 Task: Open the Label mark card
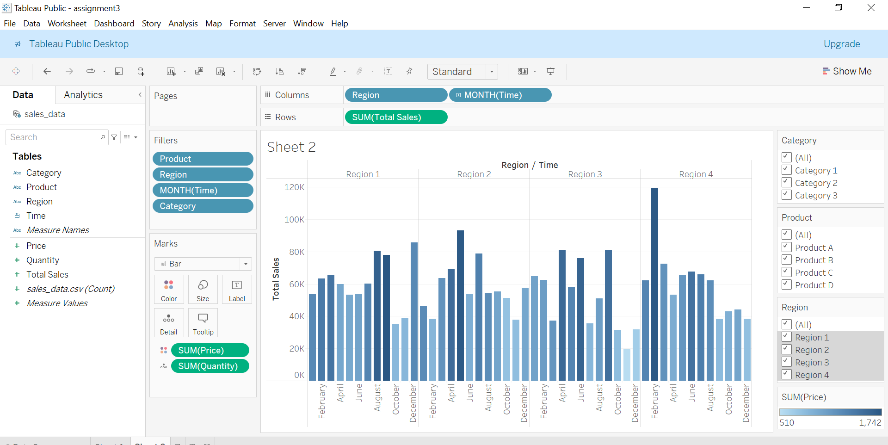[237, 289]
